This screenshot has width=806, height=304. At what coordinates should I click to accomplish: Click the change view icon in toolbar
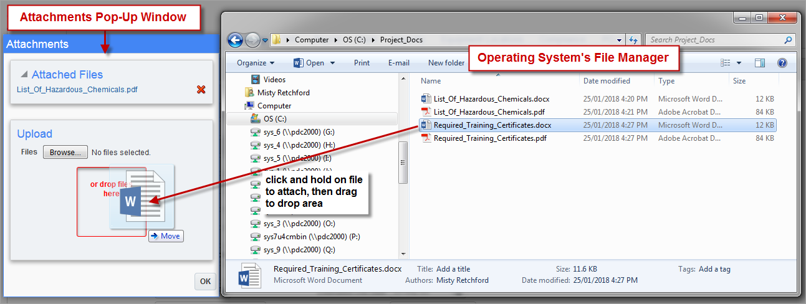click(x=725, y=63)
